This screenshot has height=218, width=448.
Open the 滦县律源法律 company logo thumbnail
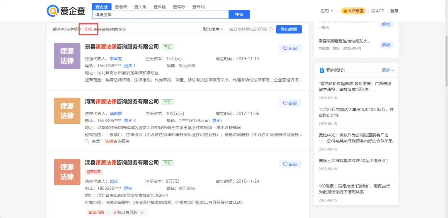click(67, 172)
